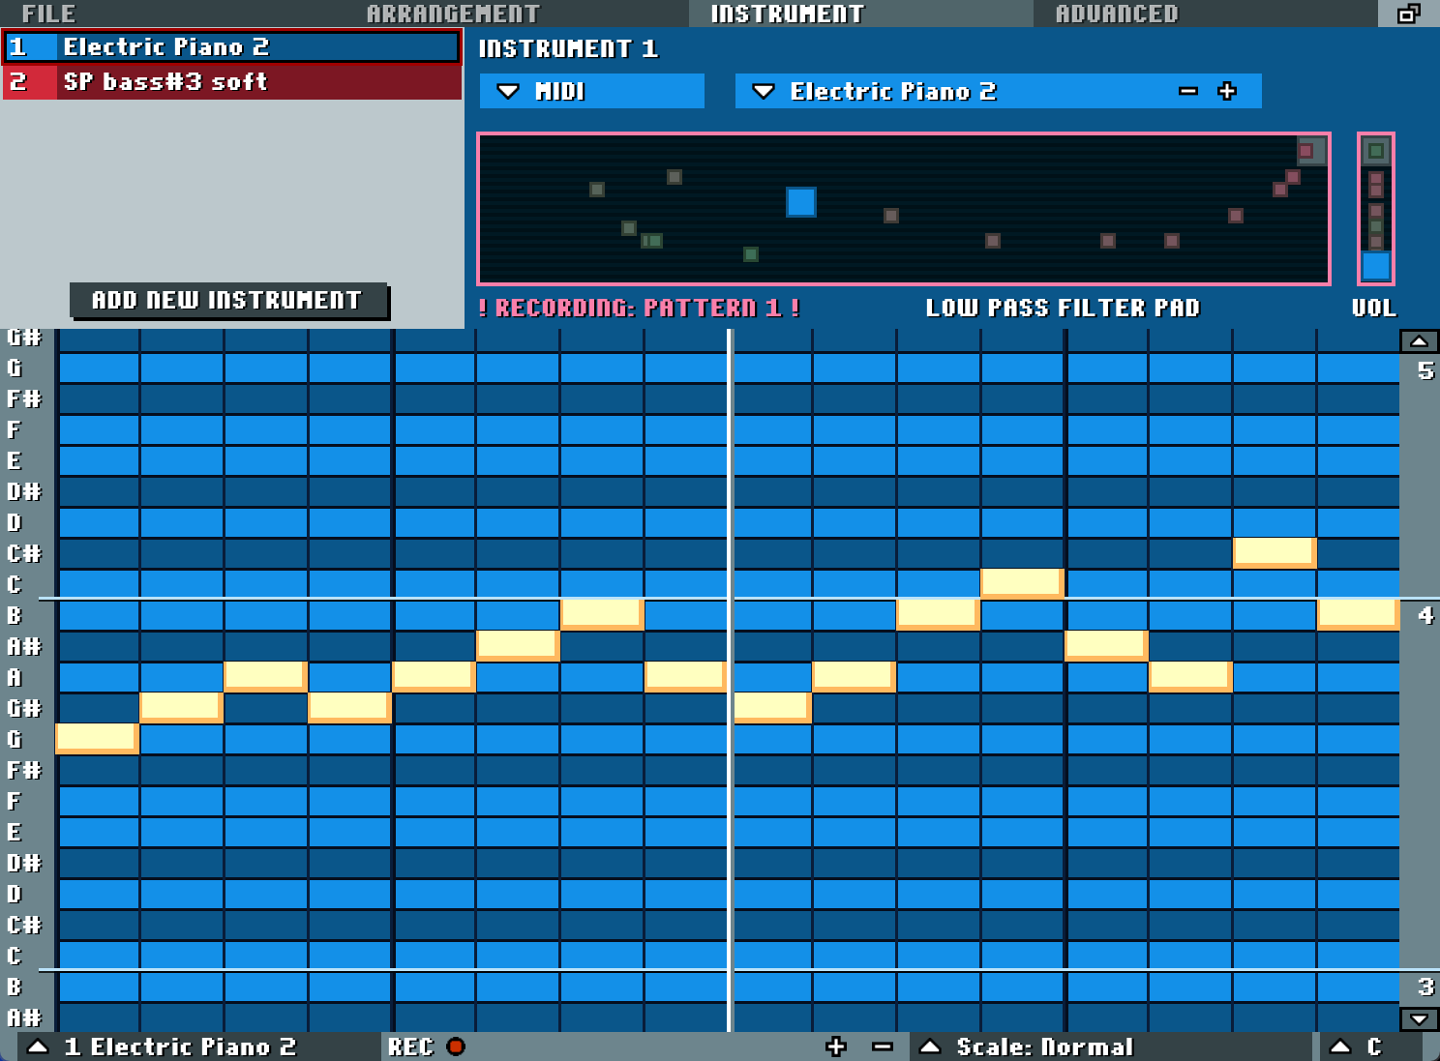Click the zoom-out minus icon in bottom bar
The width and height of the screenshot is (1440, 1061).
coord(882,1046)
